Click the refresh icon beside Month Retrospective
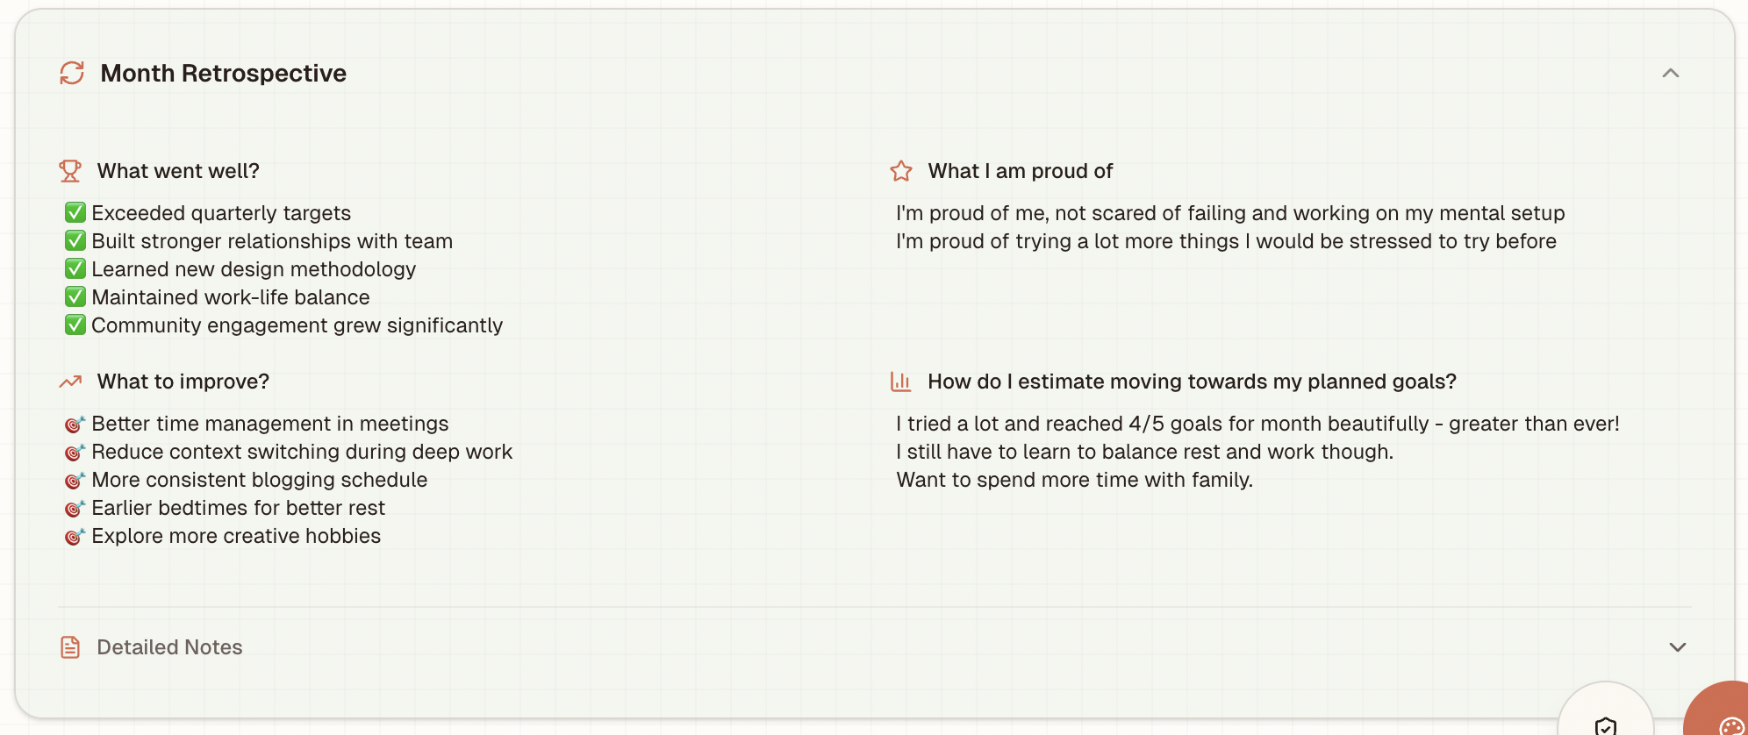1748x735 pixels. [x=71, y=74]
